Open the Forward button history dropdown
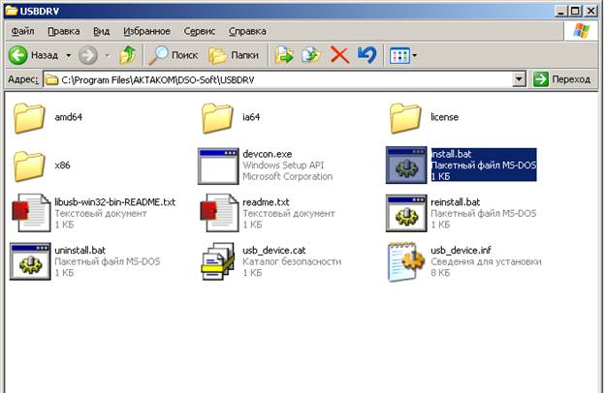Image resolution: width=604 pixels, height=393 pixels. [x=108, y=56]
